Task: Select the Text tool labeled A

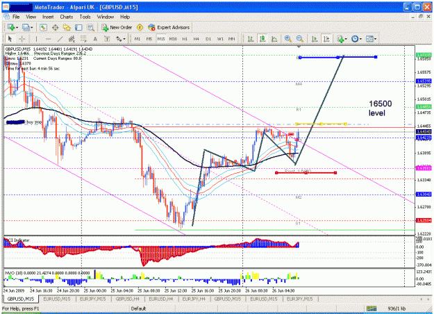Action: 95,39
